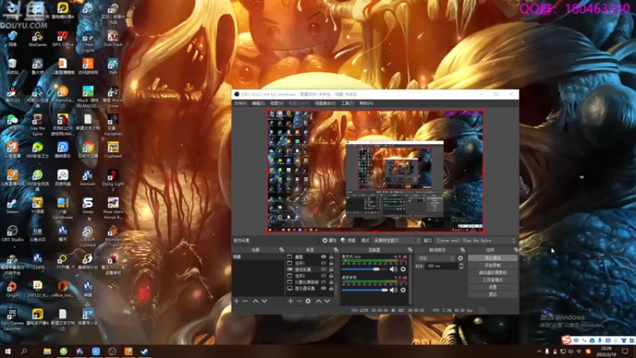Screen dimensions: 636x358
Task: Enable 工作室模式 studio mode button
Action: click(493, 280)
